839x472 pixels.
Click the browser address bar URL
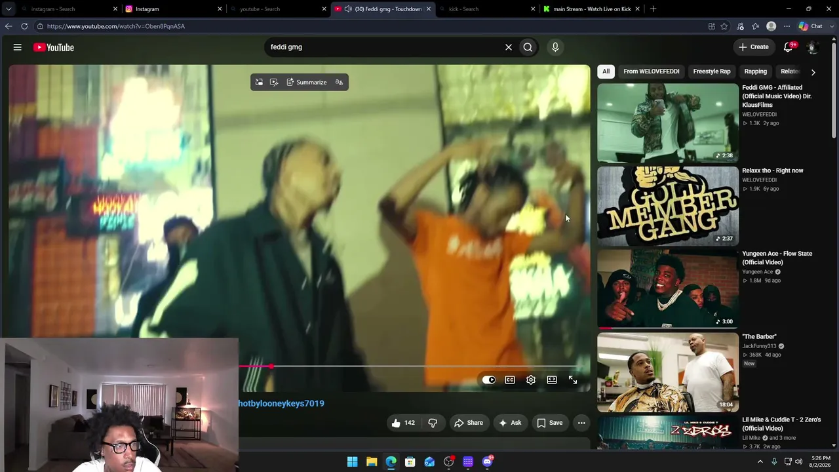[116, 26]
